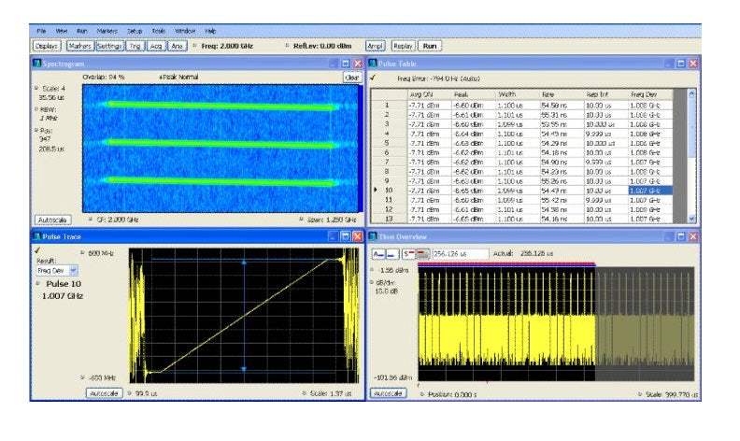
Task: Click the Ampl toolbar button
Action: [x=375, y=45]
